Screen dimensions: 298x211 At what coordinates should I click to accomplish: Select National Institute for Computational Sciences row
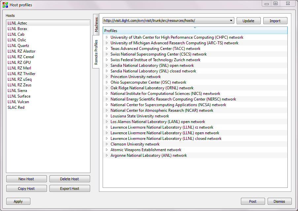pyautogui.click(x=195, y=94)
